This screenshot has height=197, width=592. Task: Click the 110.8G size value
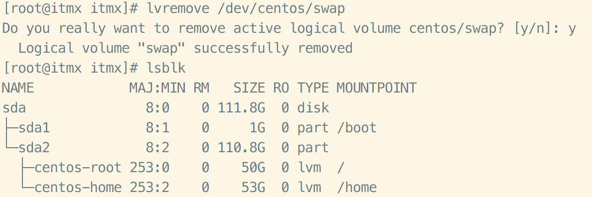[x=242, y=148]
